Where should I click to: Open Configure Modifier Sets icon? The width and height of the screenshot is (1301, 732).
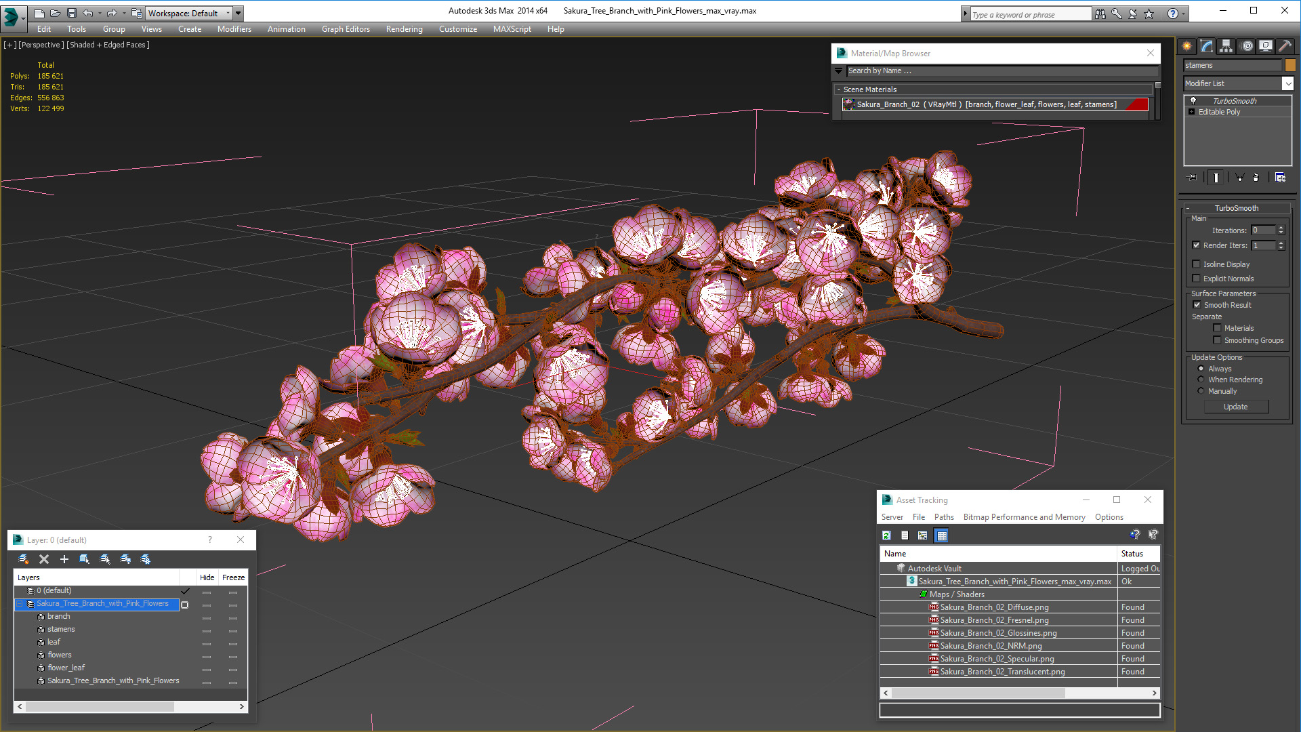(x=1280, y=178)
